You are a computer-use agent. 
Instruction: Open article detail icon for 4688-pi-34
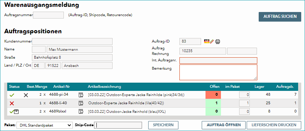tap(81, 95)
